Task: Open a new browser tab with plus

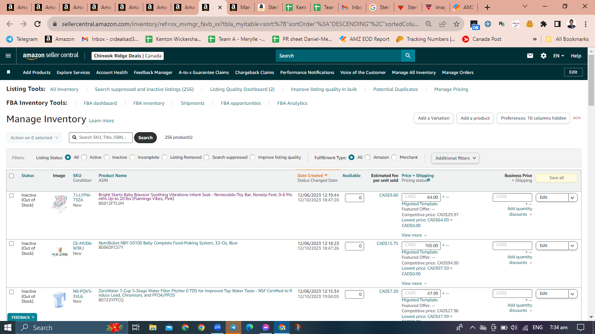Action: coord(487,7)
